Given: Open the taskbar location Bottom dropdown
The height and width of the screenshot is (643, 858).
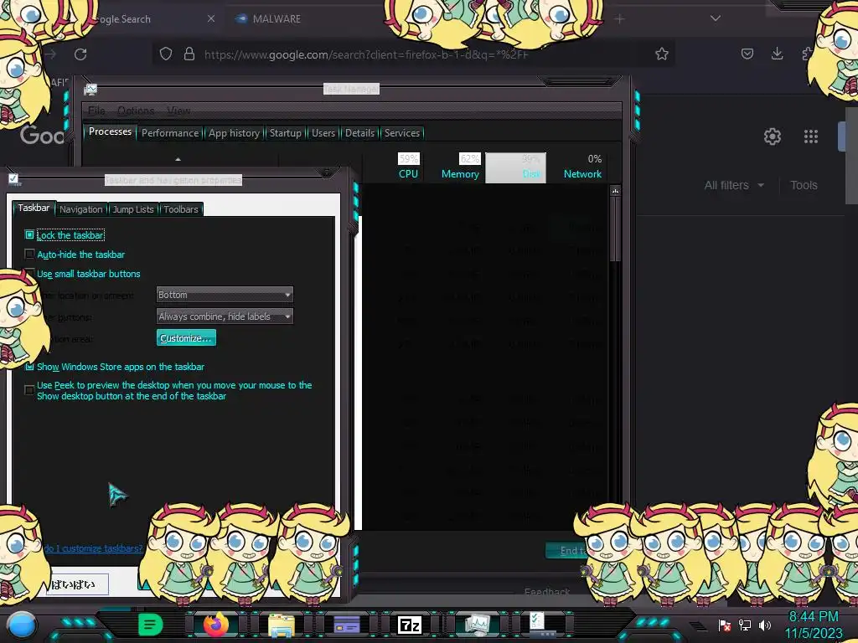Looking at the screenshot, I should [x=225, y=295].
